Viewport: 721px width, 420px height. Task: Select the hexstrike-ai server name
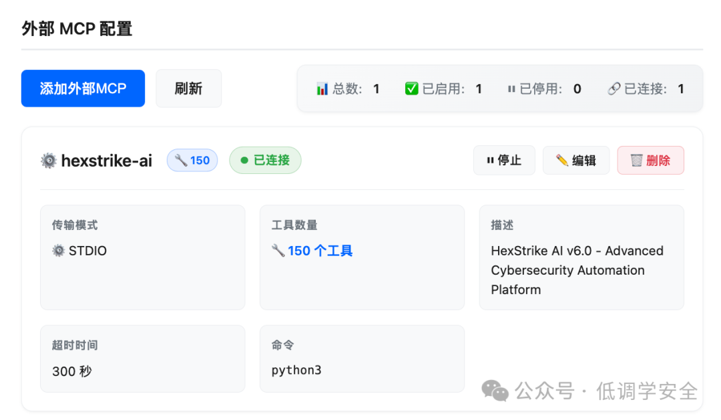[106, 161]
